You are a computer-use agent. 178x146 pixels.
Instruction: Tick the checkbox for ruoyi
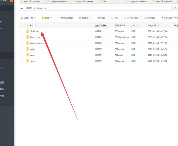point(22,55)
